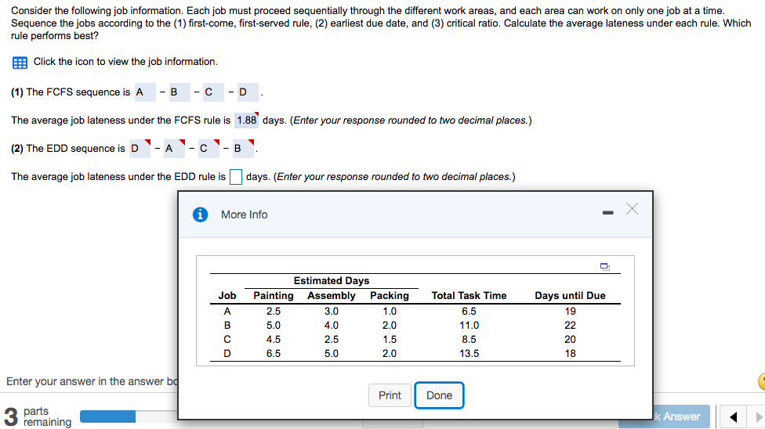The height and width of the screenshot is (429, 765).
Task: Click 'Click the icon to view the job information' text
Action: [125, 61]
